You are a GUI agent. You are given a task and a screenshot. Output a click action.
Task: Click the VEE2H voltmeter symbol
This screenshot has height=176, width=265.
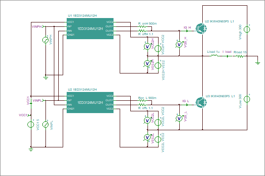point(147,63)
